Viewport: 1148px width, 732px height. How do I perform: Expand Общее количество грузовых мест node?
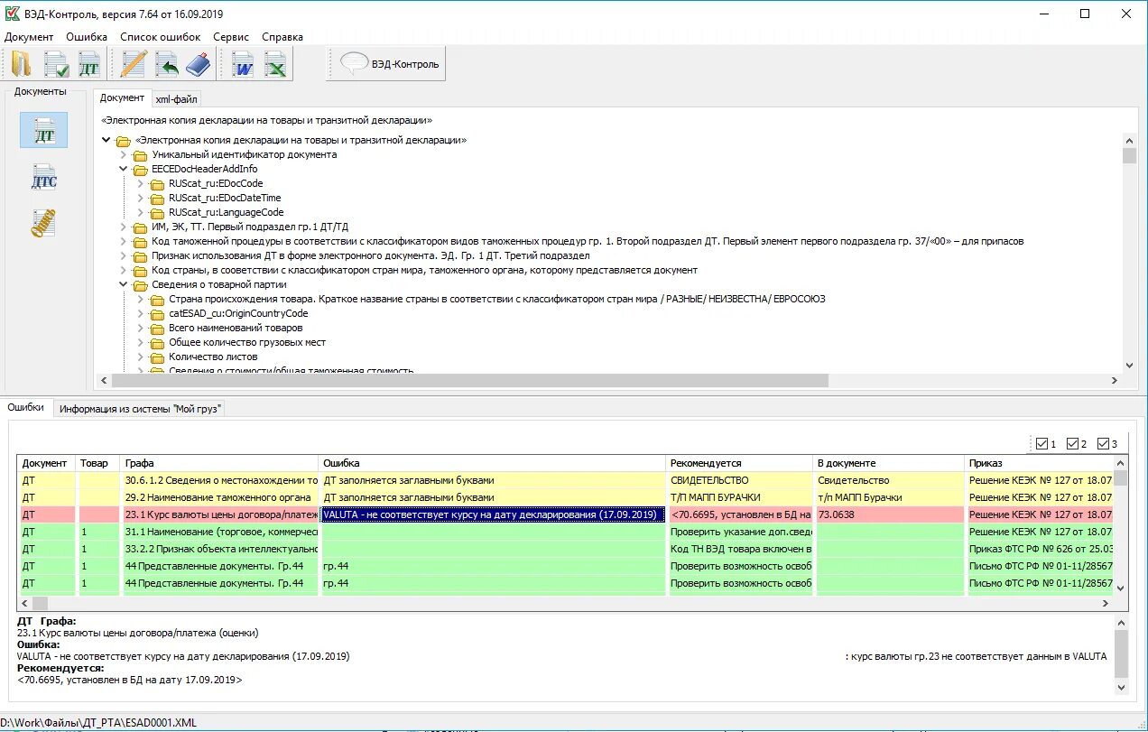[141, 342]
